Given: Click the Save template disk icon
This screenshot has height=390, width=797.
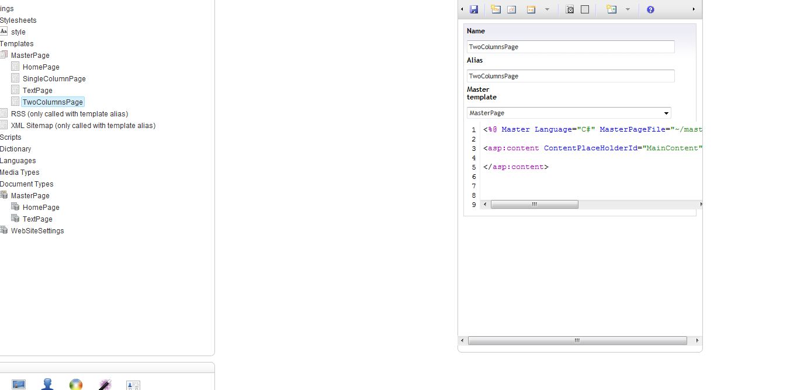Looking at the screenshot, I should coord(474,9).
